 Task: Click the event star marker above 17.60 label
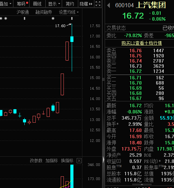tap(53, 19)
